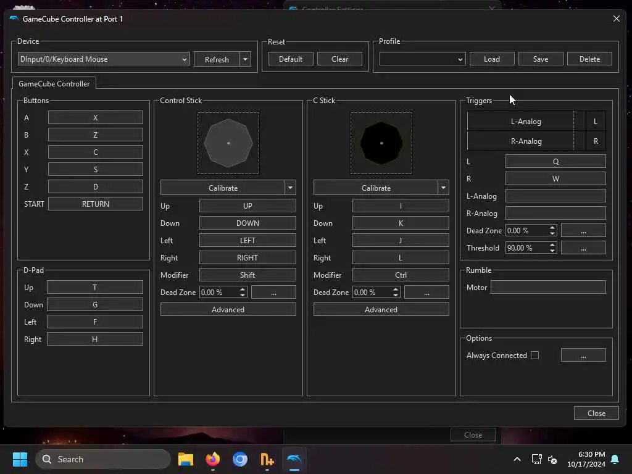Click Close in the background Controller Settings window
The height and width of the screenshot is (474, 632).
click(x=473, y=435)
